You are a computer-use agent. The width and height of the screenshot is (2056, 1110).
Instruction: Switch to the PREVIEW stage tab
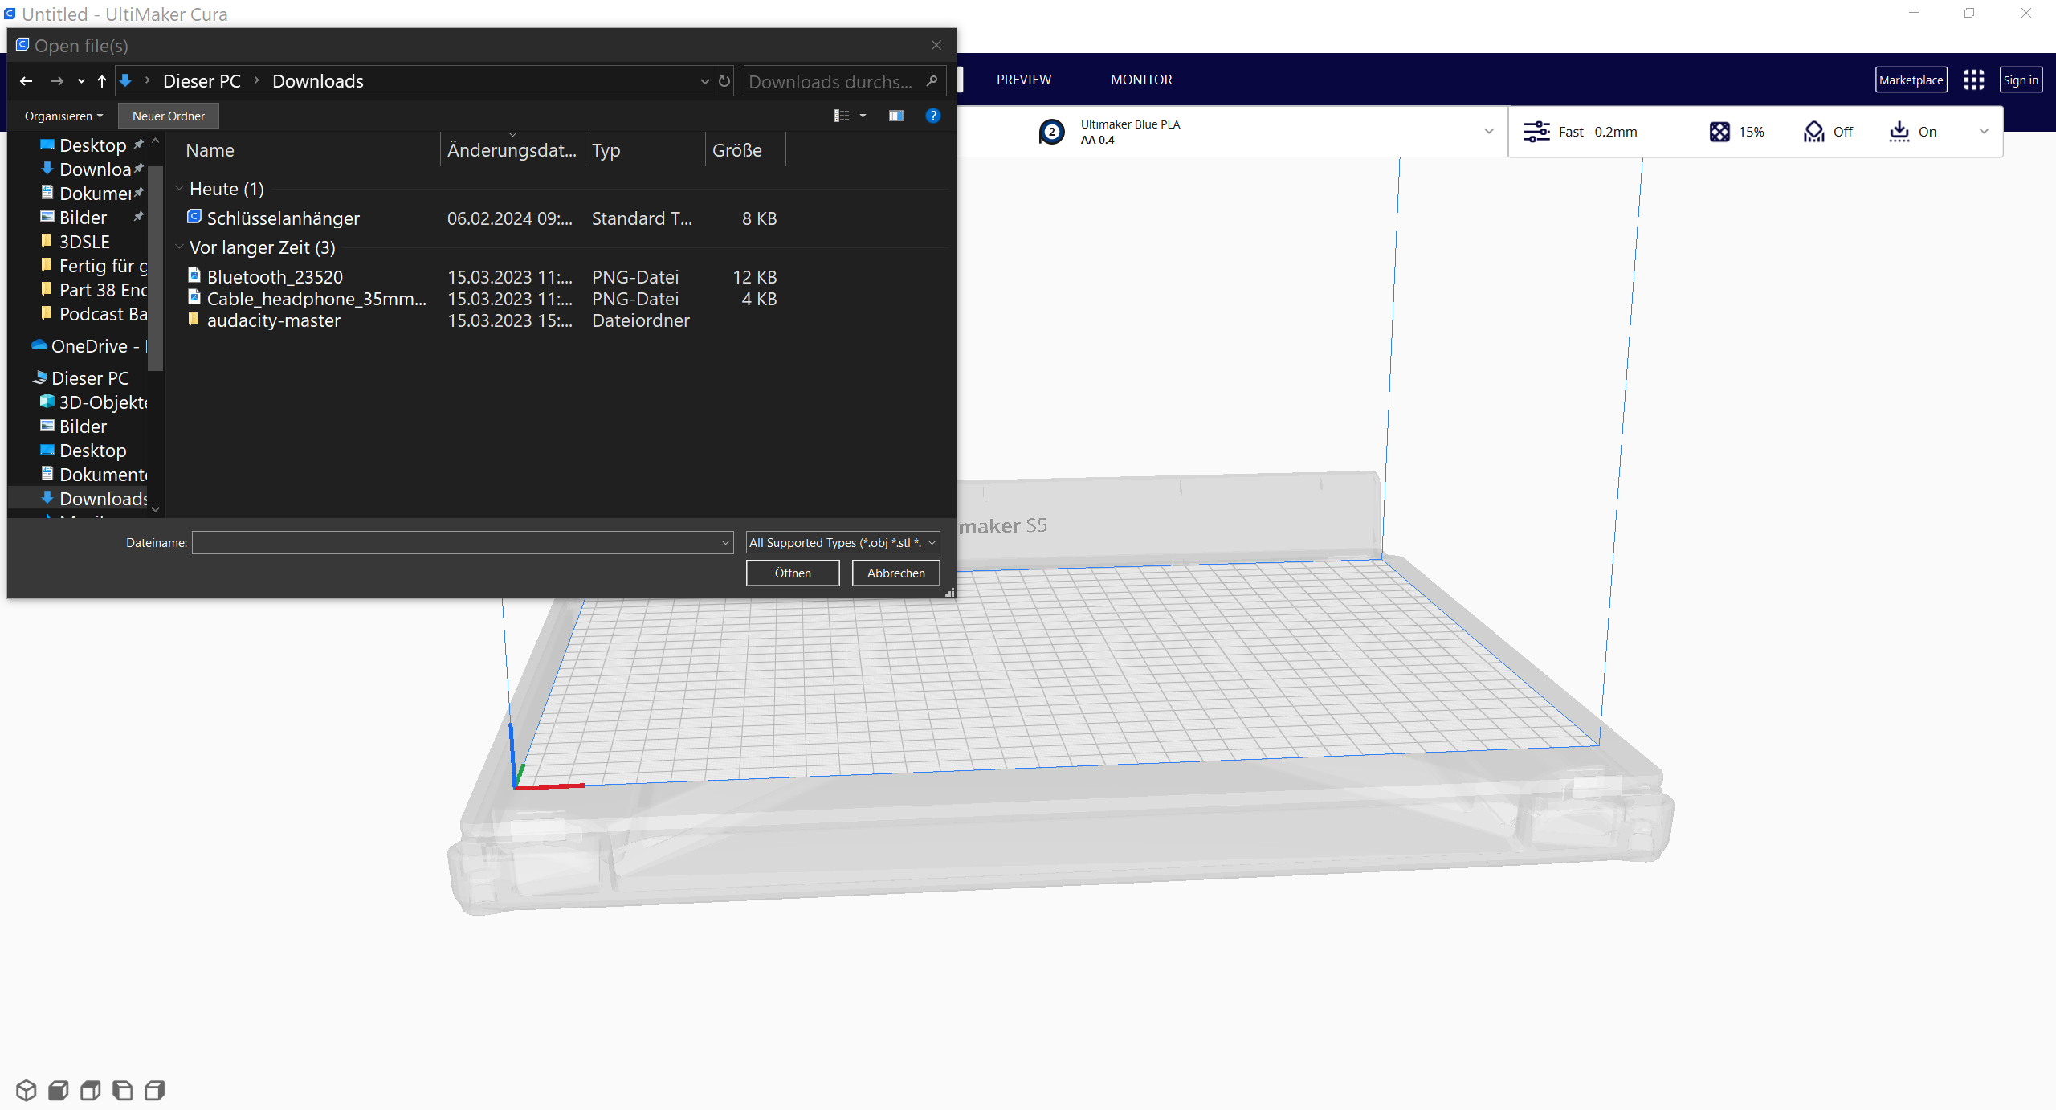pos(1024,80)
